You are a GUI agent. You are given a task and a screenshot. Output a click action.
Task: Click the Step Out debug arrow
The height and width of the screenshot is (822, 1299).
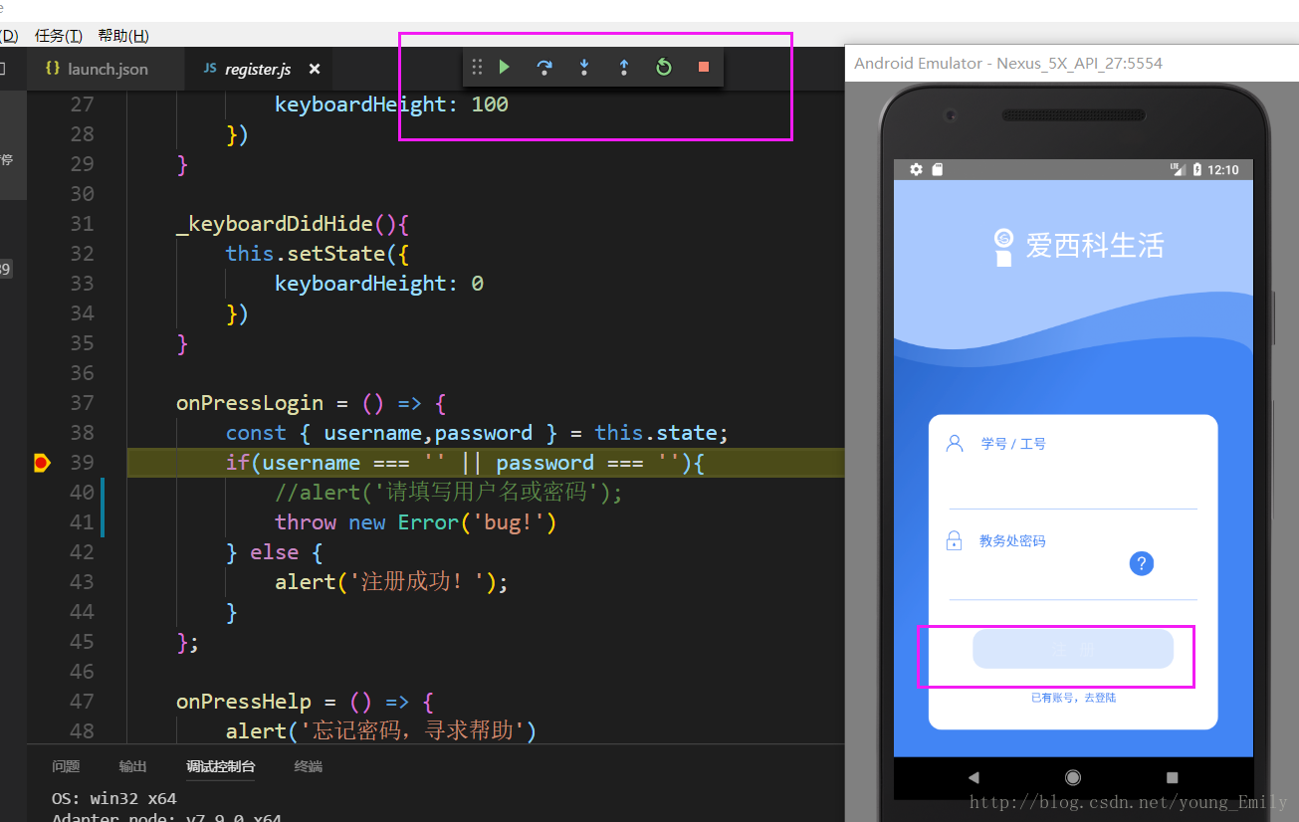[624, 67]
